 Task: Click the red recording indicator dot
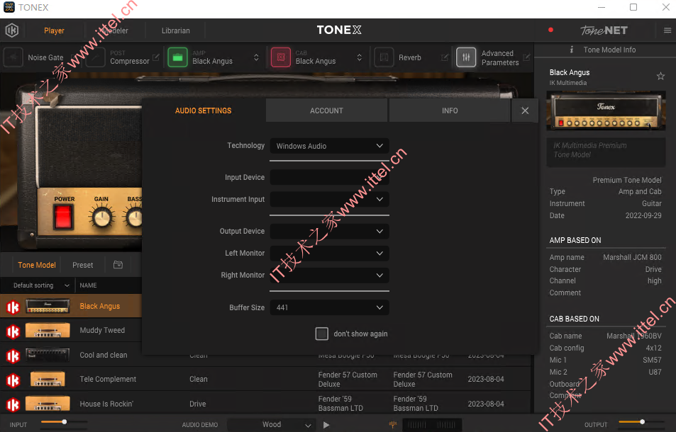pyautogui.click(x=550, y=30)
